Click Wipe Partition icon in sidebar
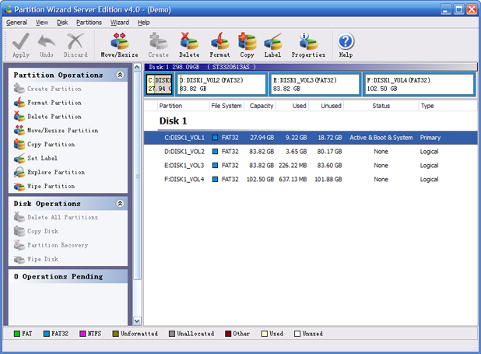481x354 pixels. tap(19, 186)
